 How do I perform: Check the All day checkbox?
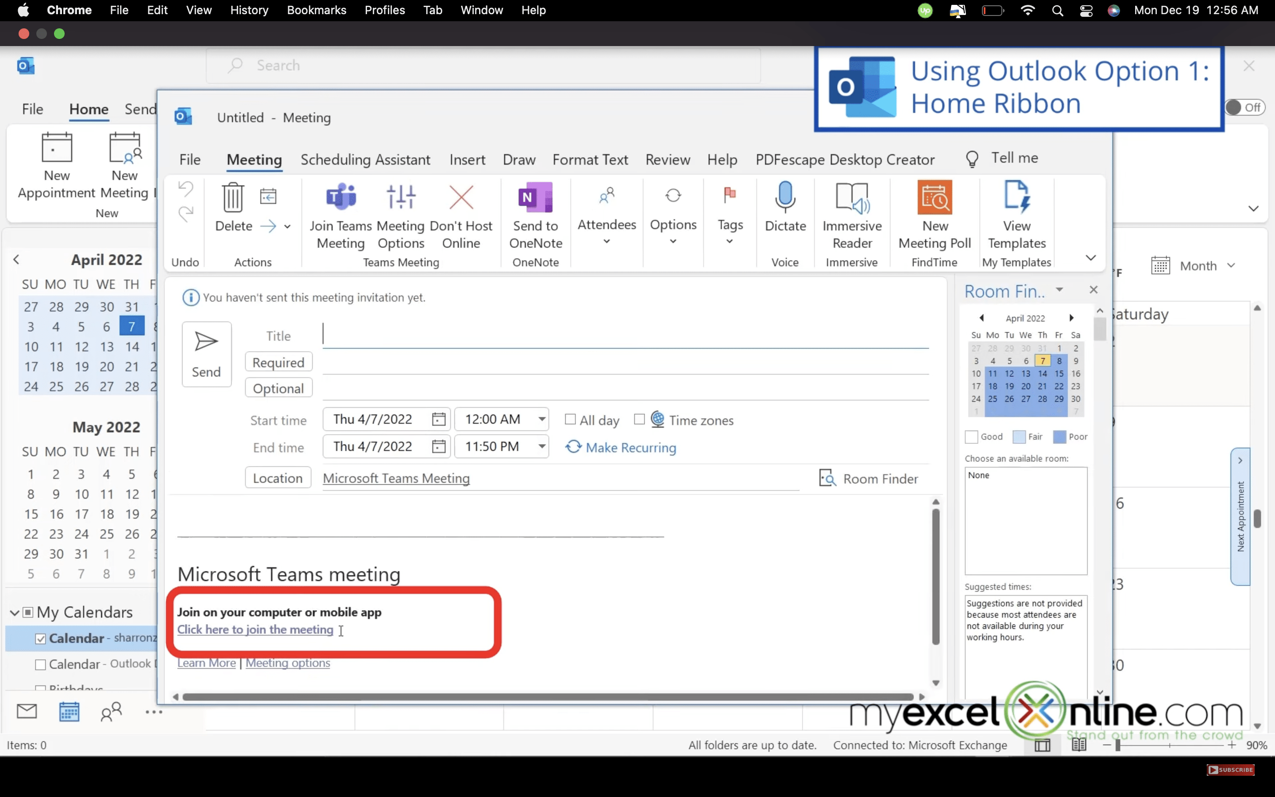pyautogui.click(x=570, y=419)
